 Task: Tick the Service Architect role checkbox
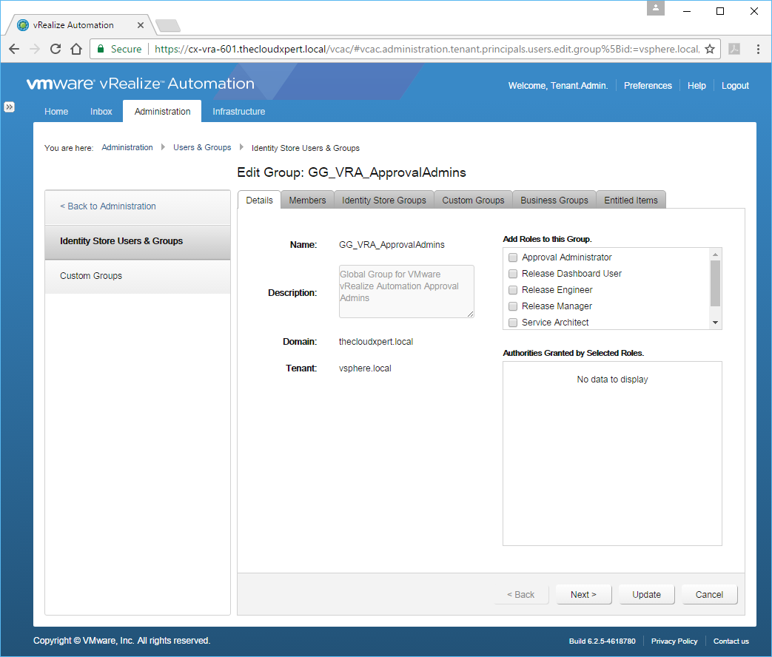pyautogui.click(x=513, y=323)
